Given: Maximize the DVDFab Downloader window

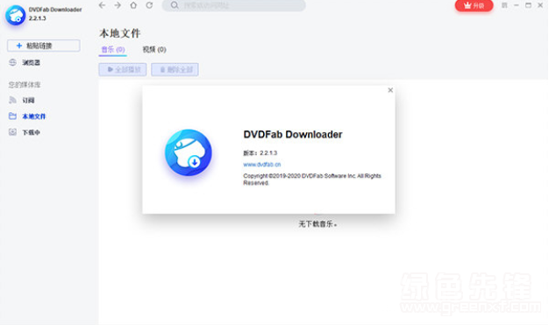Looking at the screenshot, I should (528, 5).
